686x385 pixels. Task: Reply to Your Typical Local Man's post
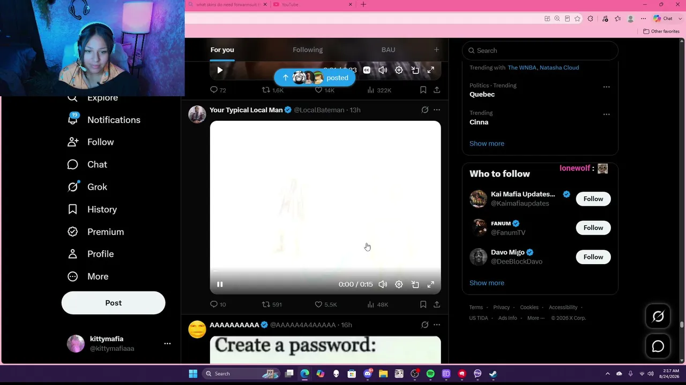(x=218, y=304)
